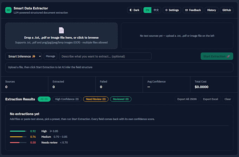Clear the extraction results
The height and width of the screenshot is (157, 239).
(228, 99)
